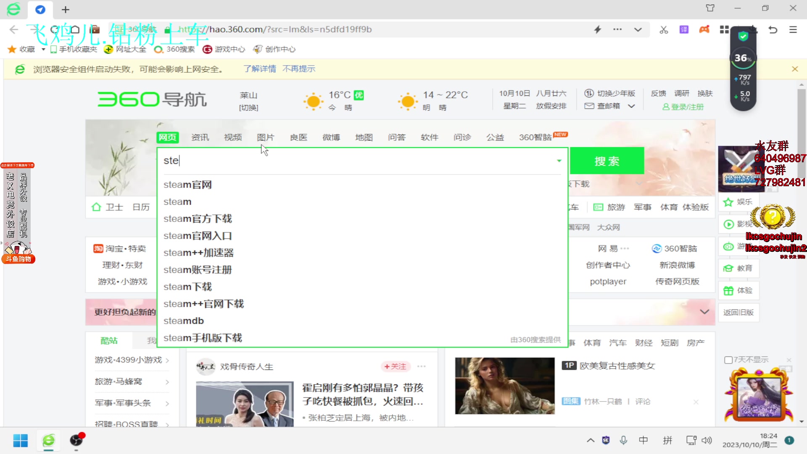Open new browser tab with plus icon
Screen dimensions: 807x454
[x=66, y=9]
